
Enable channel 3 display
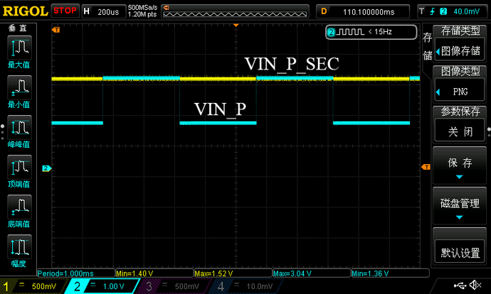point(174,286)
